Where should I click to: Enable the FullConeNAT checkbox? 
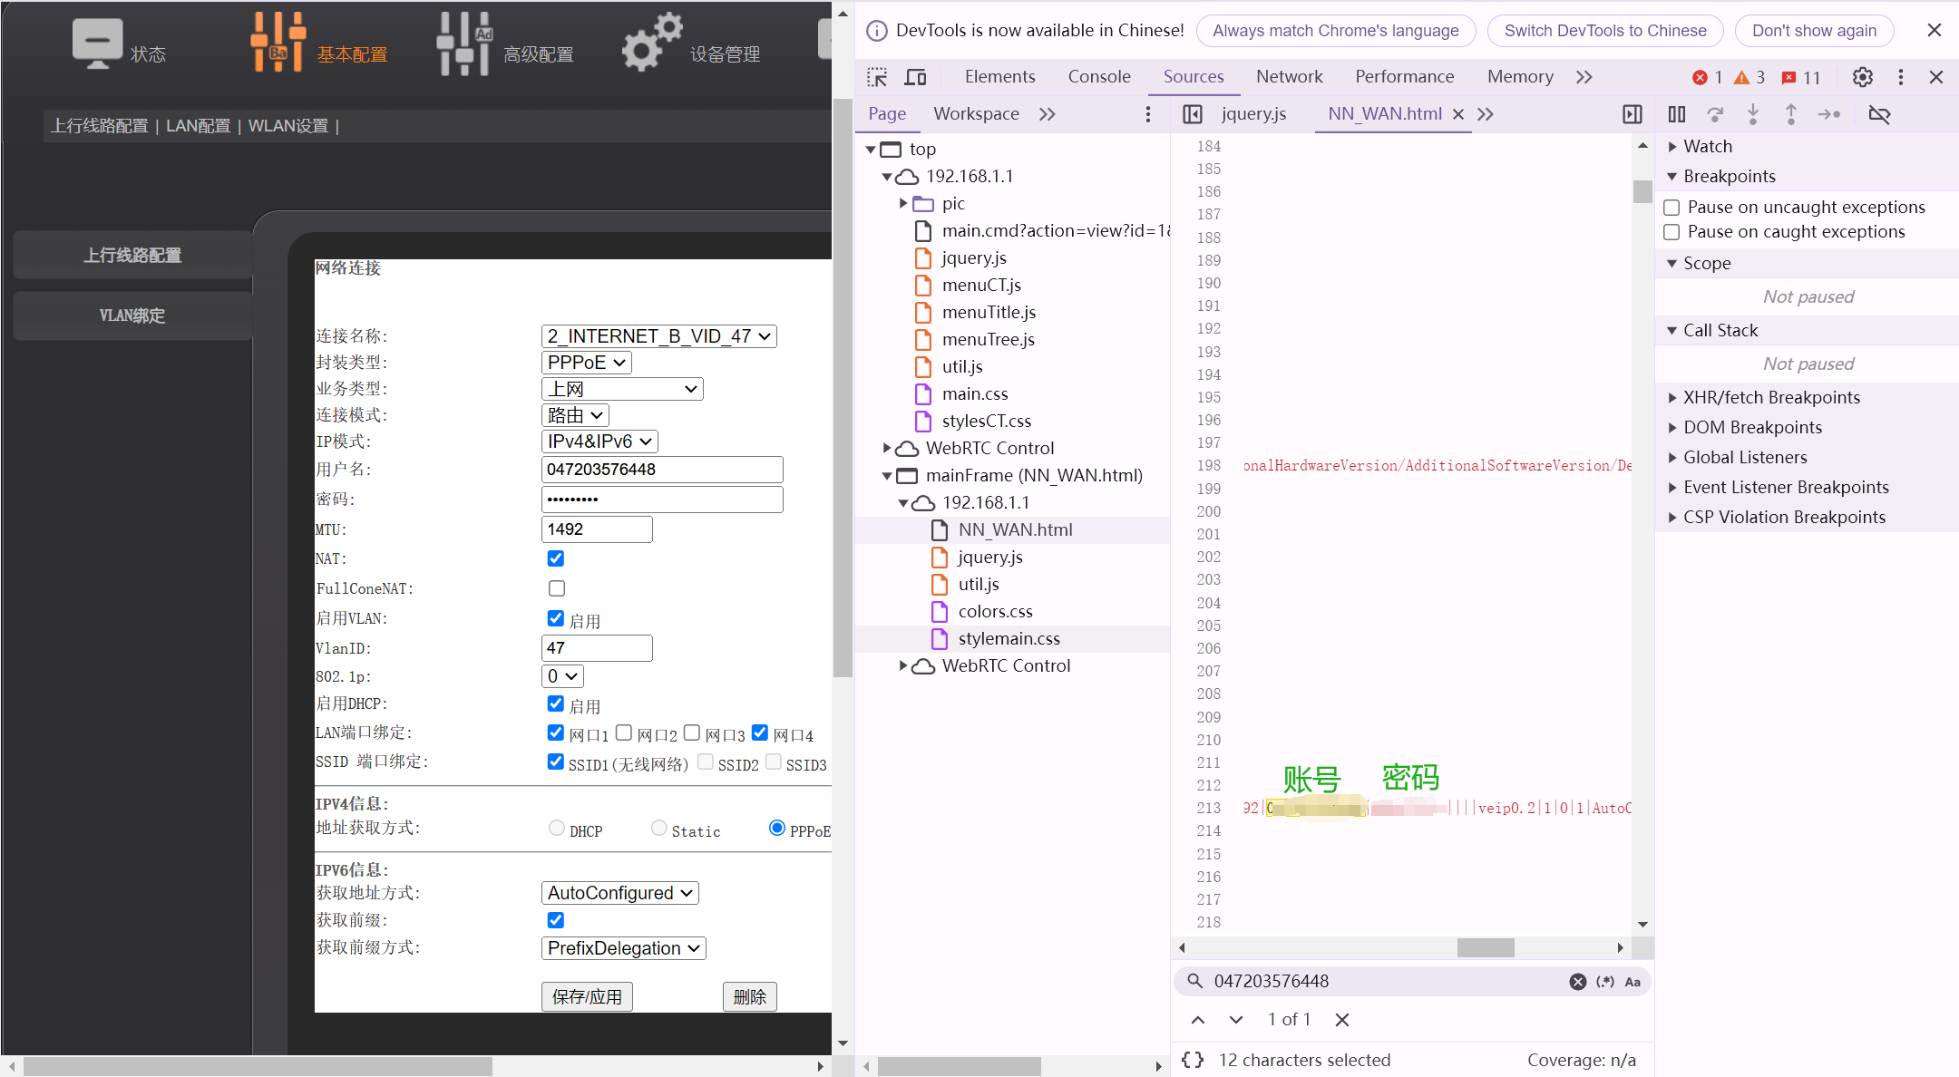pyautogui.click(x=556, y=588)
